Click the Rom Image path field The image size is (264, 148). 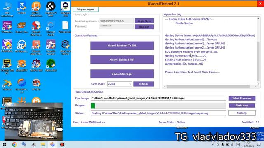158,98
